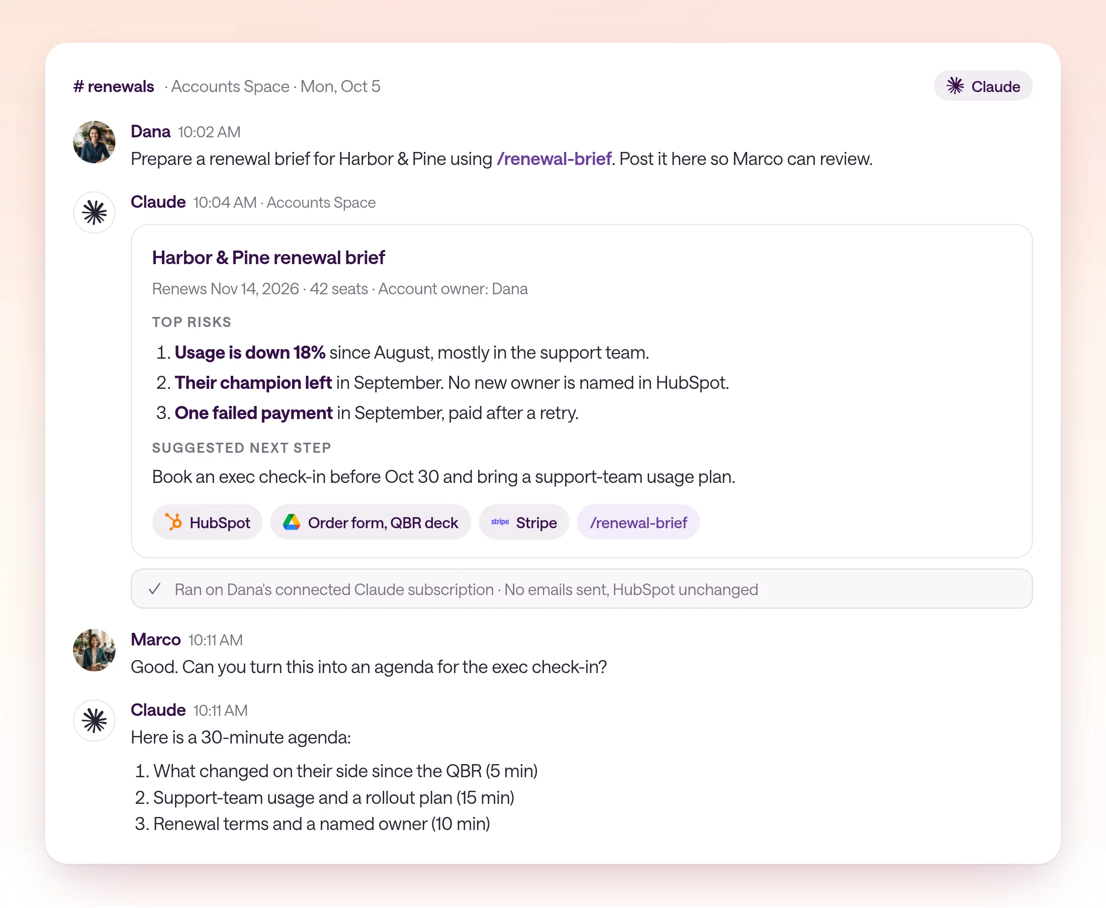This screenshot has height=908, width=1106.
Task: Click Marco's name on the 10:11 AM message
Action: coord(156,640)
